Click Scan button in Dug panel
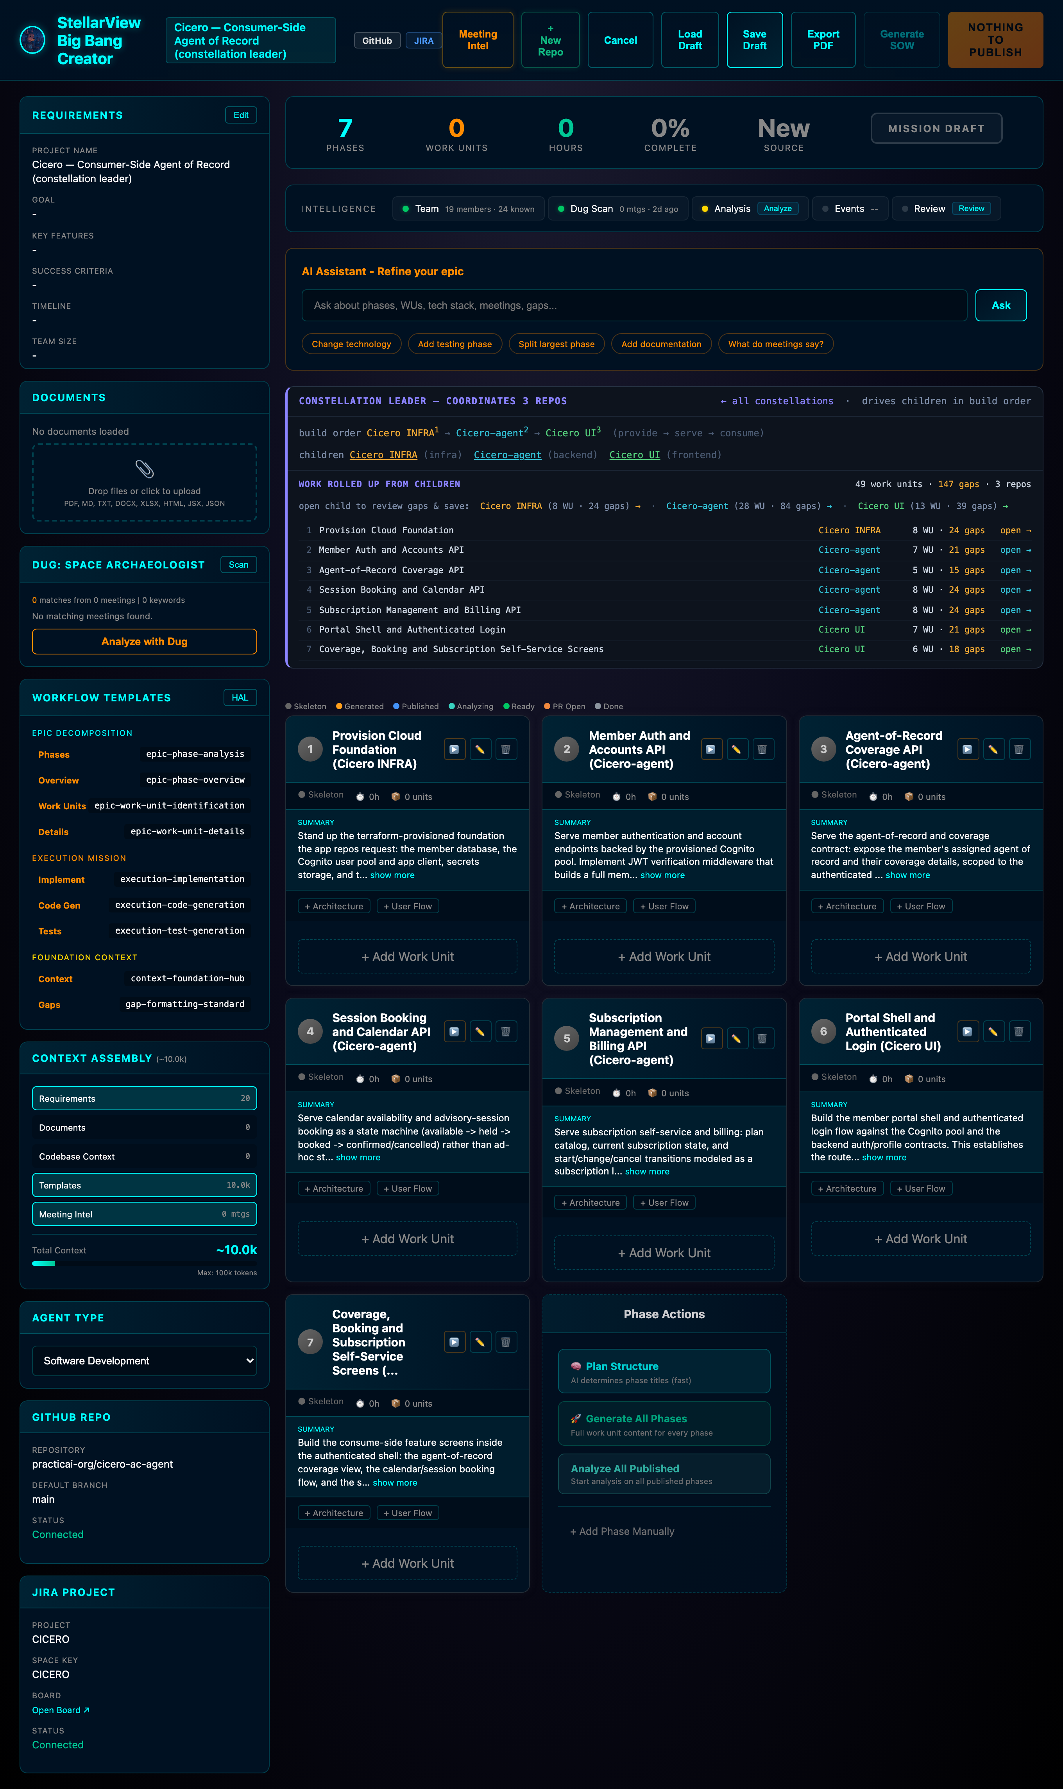This screenshot has width=1063, height=1789. pos(238,565)
